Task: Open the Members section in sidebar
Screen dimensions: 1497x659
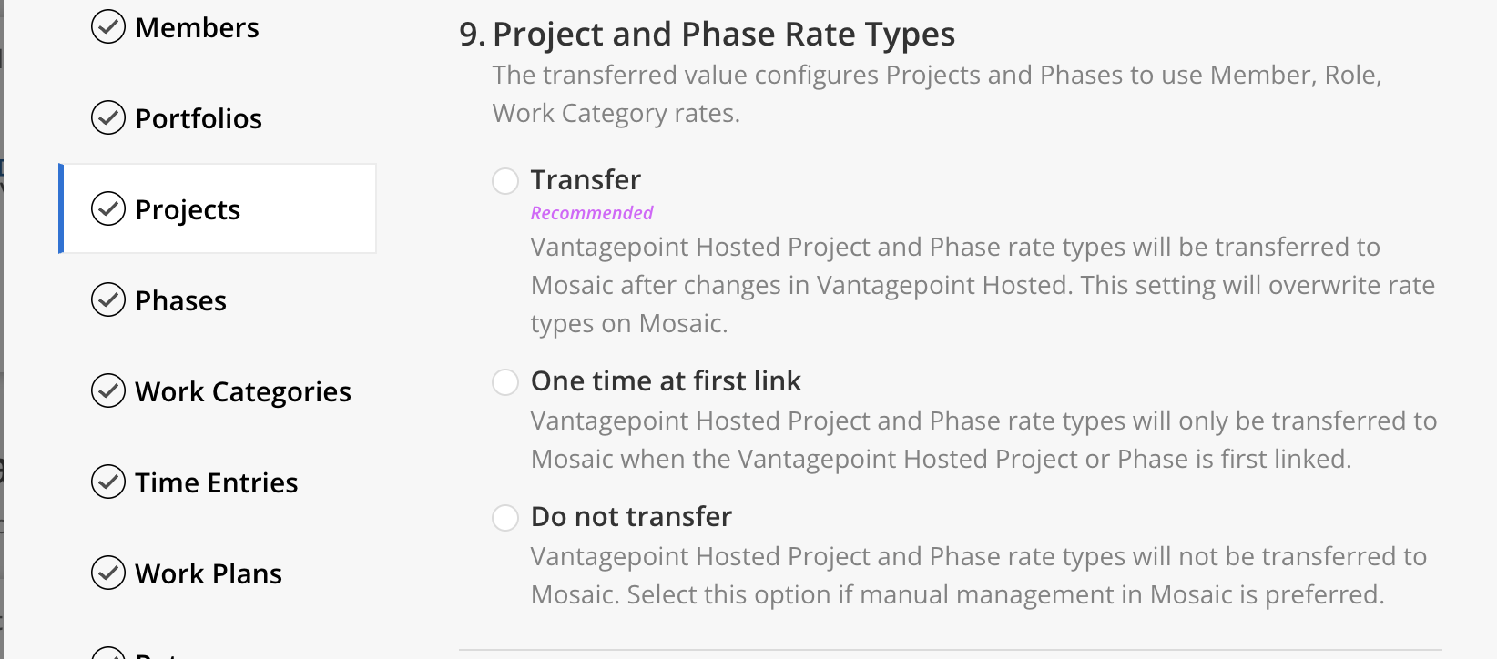Action: tap(197, 27)
